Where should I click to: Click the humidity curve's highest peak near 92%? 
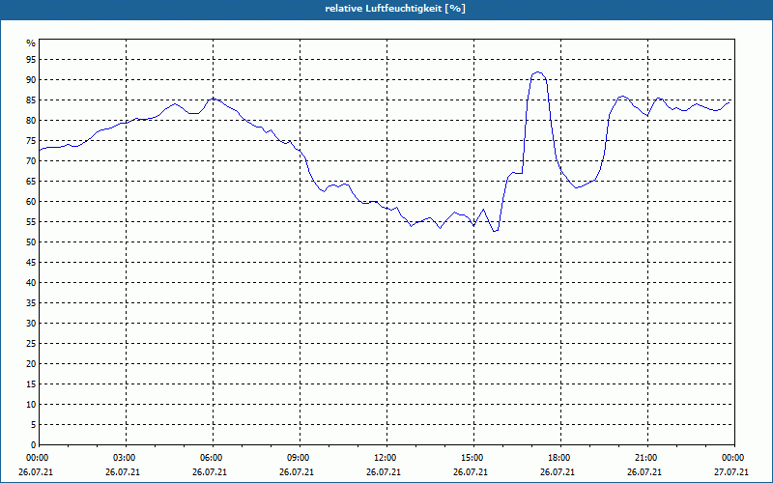(x=538, y=71)
